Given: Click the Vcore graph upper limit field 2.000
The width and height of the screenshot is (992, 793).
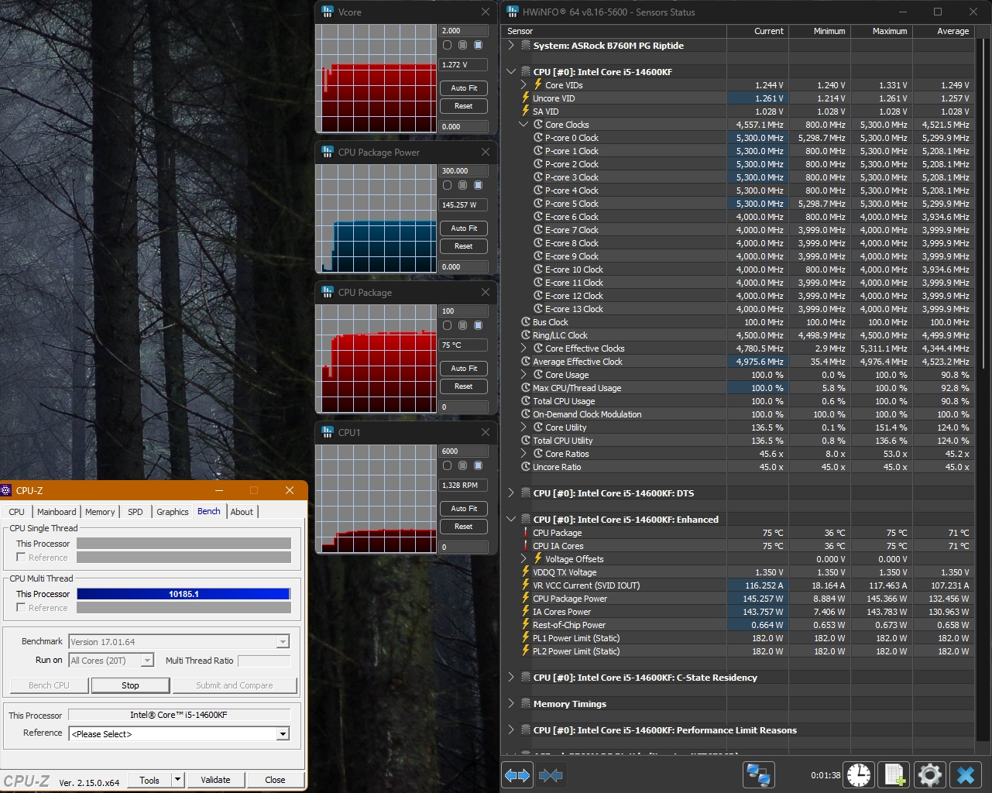Looking at the screenshot, I should (464, 31).
